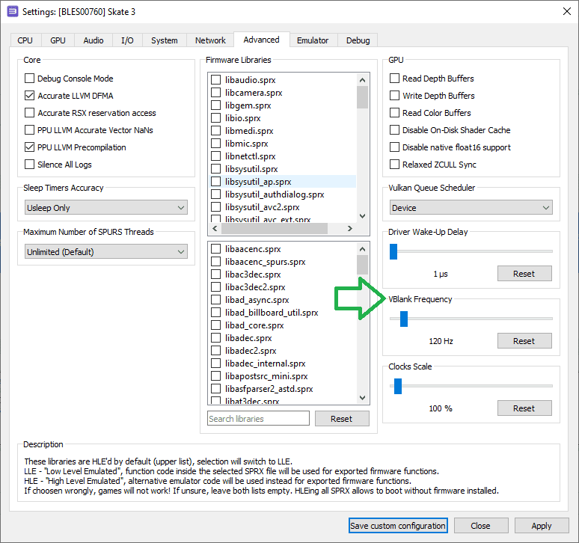Tick libmedi.sprx library
This screenshot has width=579, height=543.
[x=215, y=131]
